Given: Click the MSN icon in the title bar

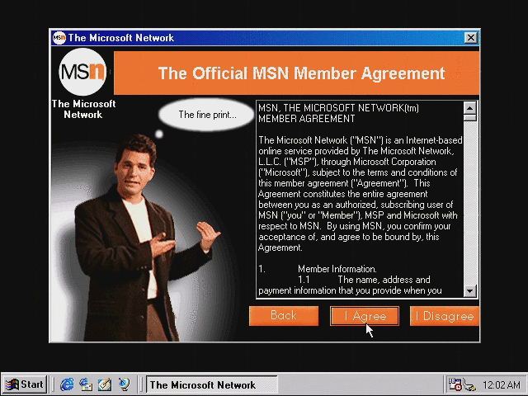Looking at the screenshot, I should click(59, 38).
